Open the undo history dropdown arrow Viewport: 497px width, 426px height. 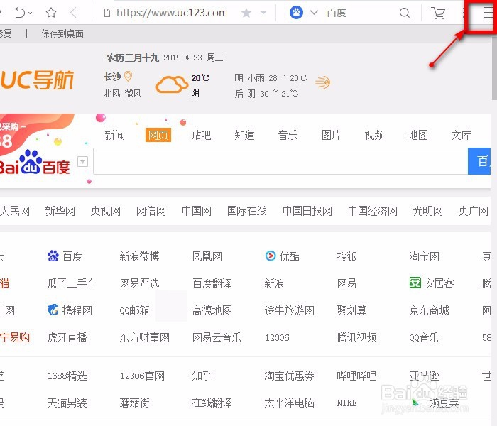[30, 13]
